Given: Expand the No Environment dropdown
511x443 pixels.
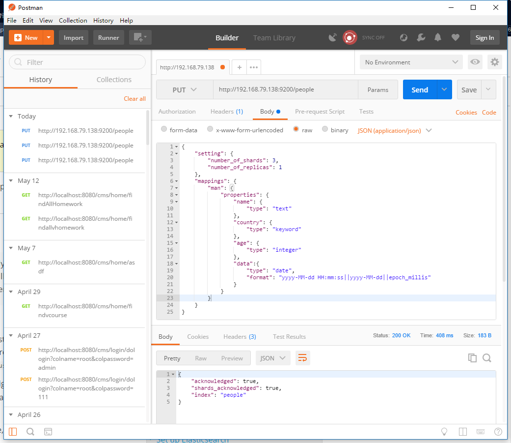Looking at the screenshot, I should point(411,62).
